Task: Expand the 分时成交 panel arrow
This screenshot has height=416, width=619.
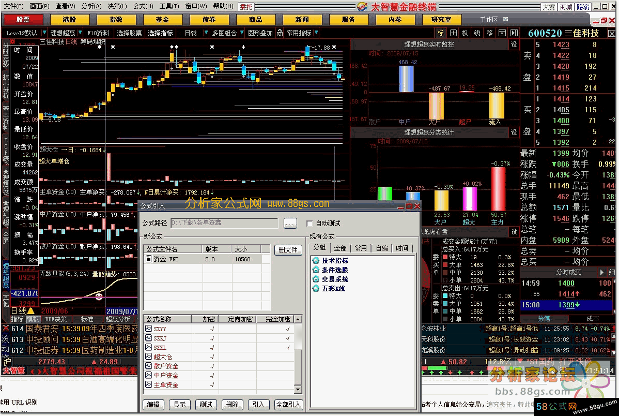Action: 601,273
